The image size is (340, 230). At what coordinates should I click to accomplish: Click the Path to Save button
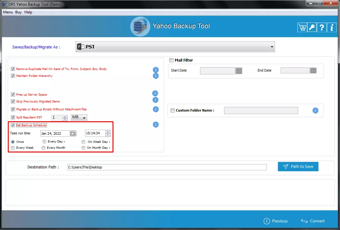(x=298, y=167)
